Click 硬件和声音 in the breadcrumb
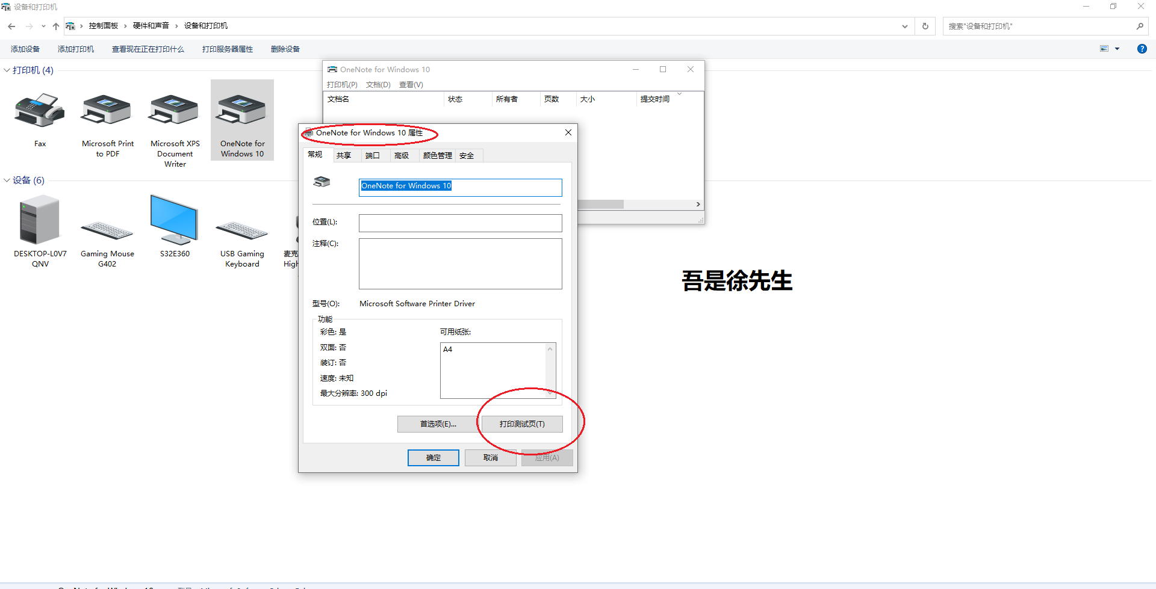This screenshot has width=1156, height=589. click(151, 26)
